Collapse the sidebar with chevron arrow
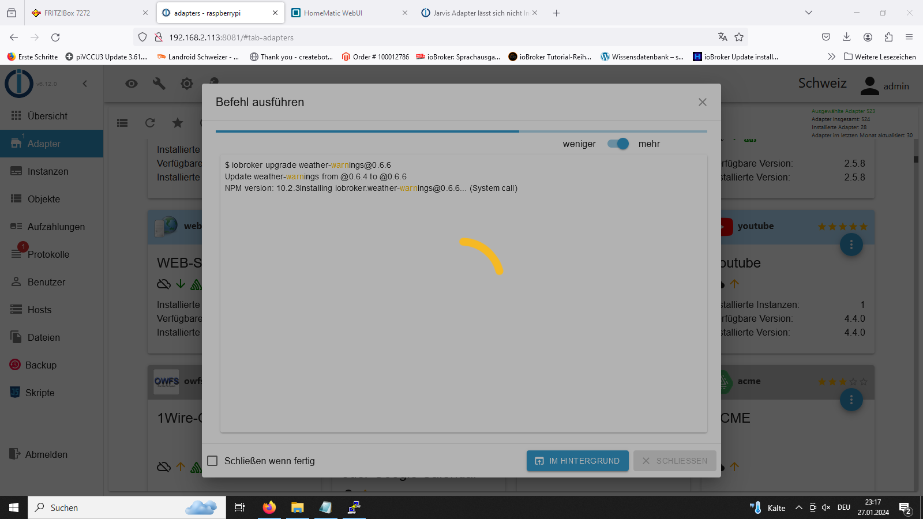This screenshot has height=519, width=923. click(x=85, y=84)
